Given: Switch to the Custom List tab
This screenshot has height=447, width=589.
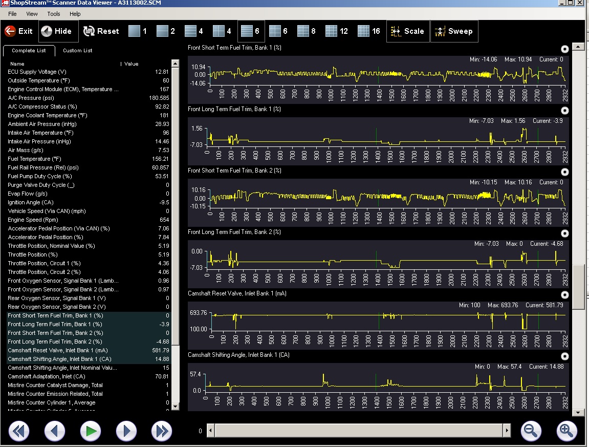Looking at the screenshot, I should [77, 51].
